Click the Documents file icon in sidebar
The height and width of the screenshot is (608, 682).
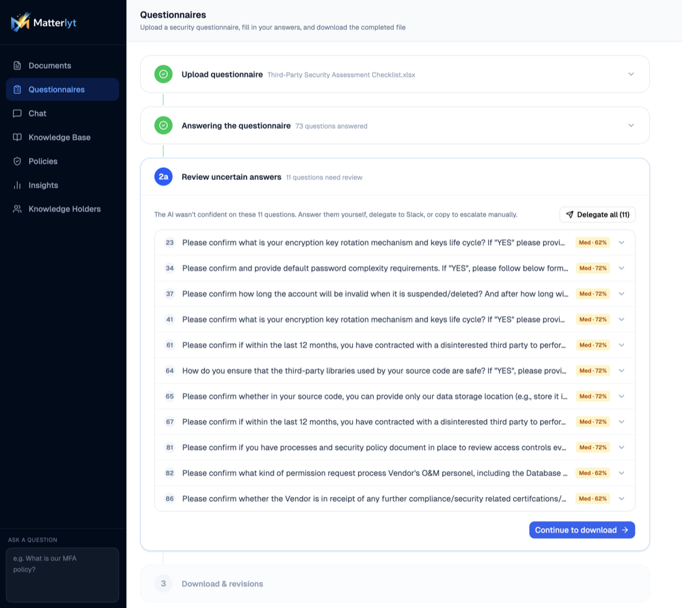[x=17, y=66]
